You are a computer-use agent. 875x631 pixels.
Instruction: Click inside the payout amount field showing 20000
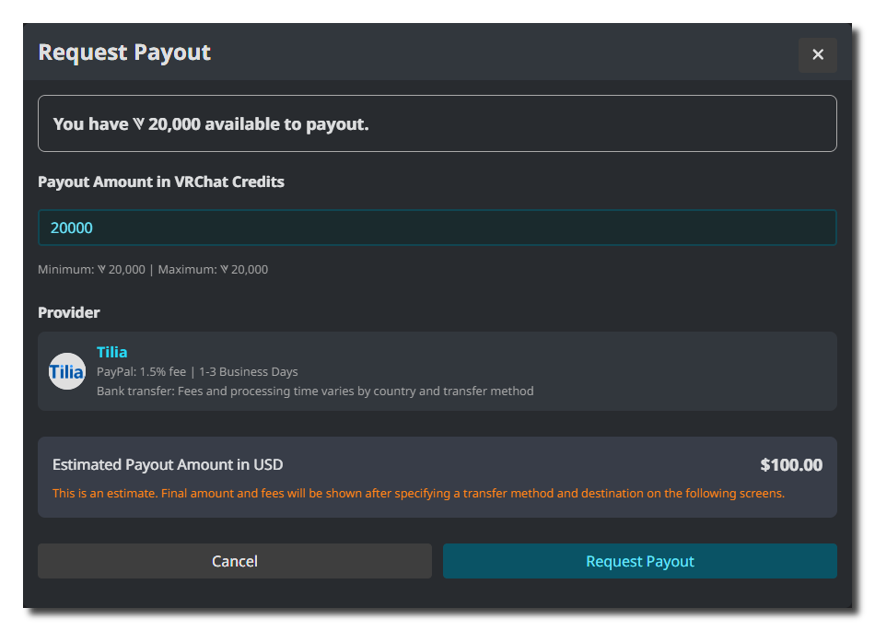tap(437, 227)
